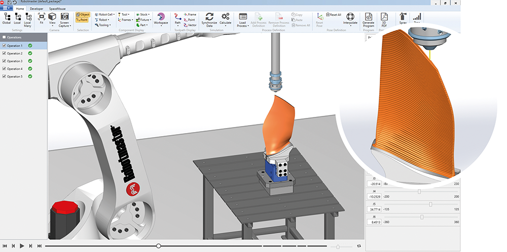Toggle Vector toolpath display
This screenshot has width=507, height=252.
(190, 25)
